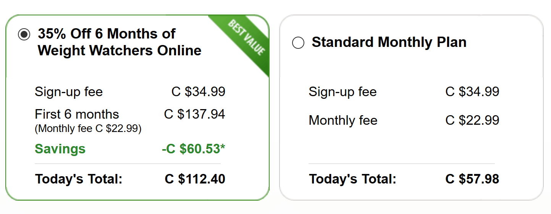Viewport: 551px width, 214px height.
Task: Click the green Savings label
Action: pos(60,149)
